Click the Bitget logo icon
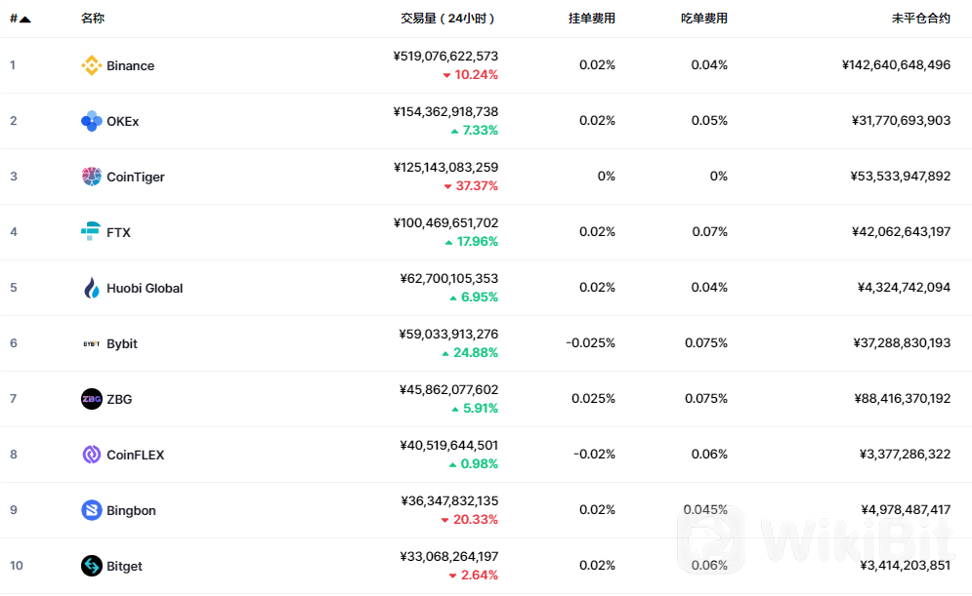The height and width of the screenshot is (596, 972). [x=91, y=566]
